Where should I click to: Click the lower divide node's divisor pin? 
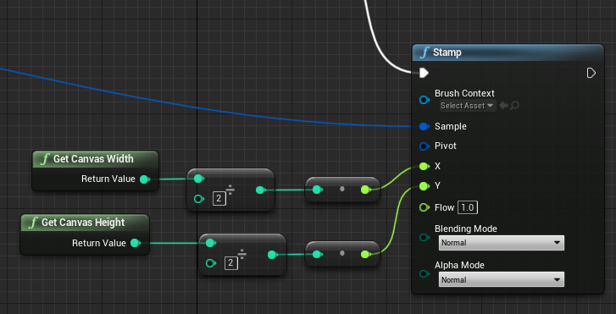(x=211, y=263)
